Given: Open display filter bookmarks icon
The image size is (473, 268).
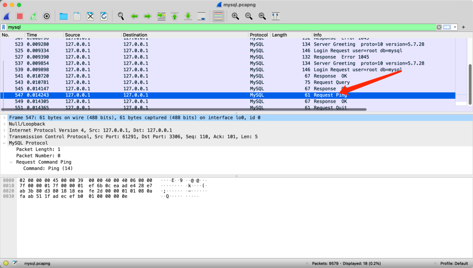Looking at the screenshot, I should tap(4, 27).
